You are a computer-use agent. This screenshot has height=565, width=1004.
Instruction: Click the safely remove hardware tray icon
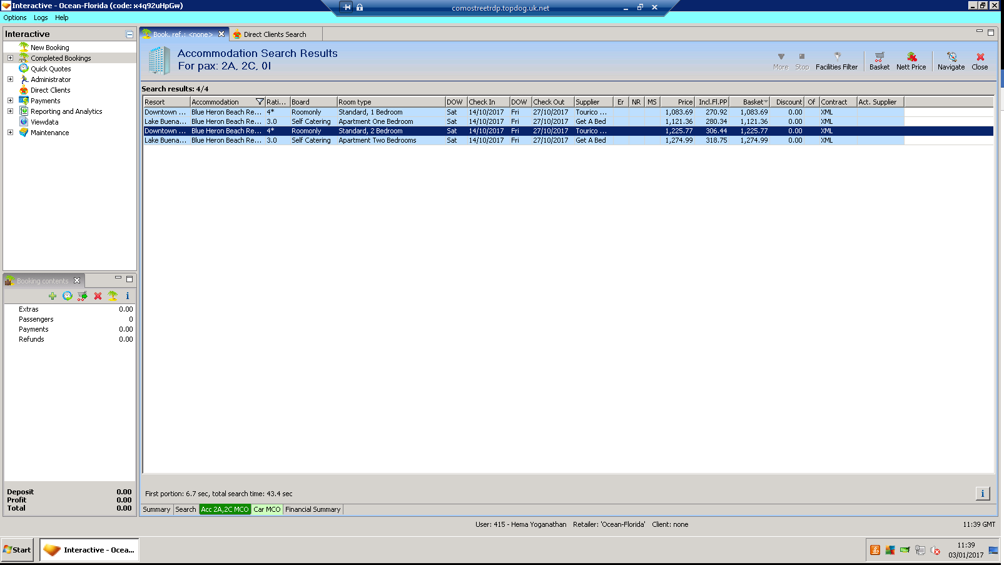pos(905,550)
